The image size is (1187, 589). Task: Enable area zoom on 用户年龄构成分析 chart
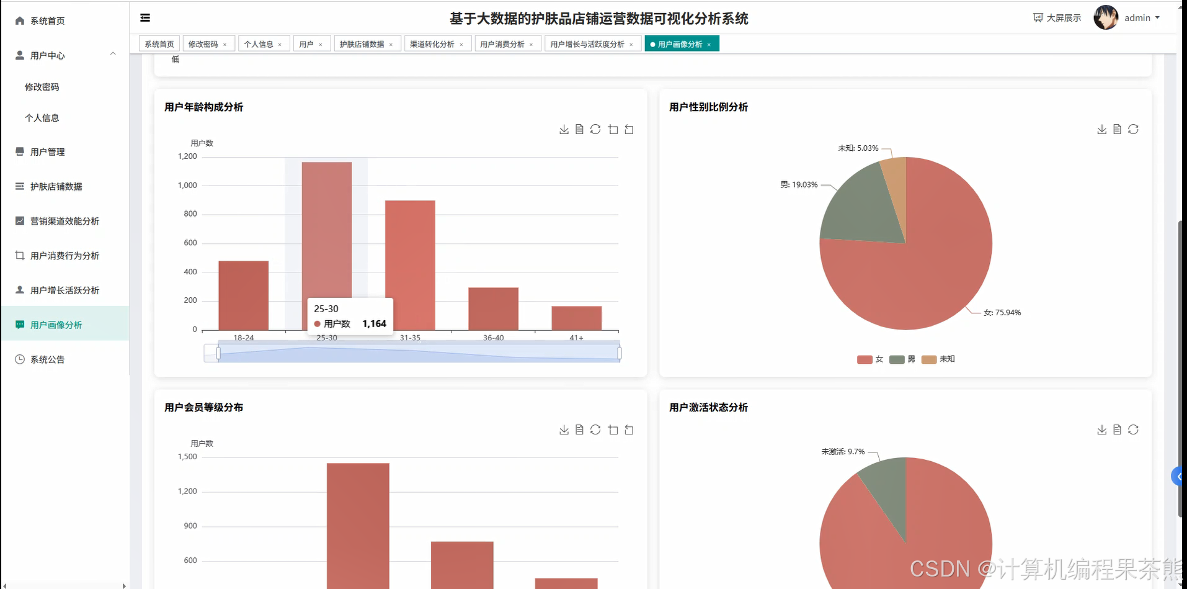point(613,129)
